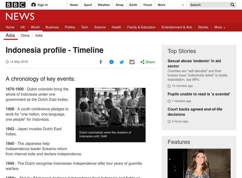
Task: Expand the top More dropdown arrow
Action: pos(183,5)
